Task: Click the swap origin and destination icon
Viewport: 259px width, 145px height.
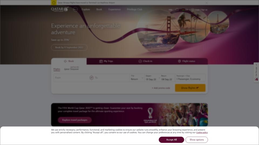Action: coord(91,78)
